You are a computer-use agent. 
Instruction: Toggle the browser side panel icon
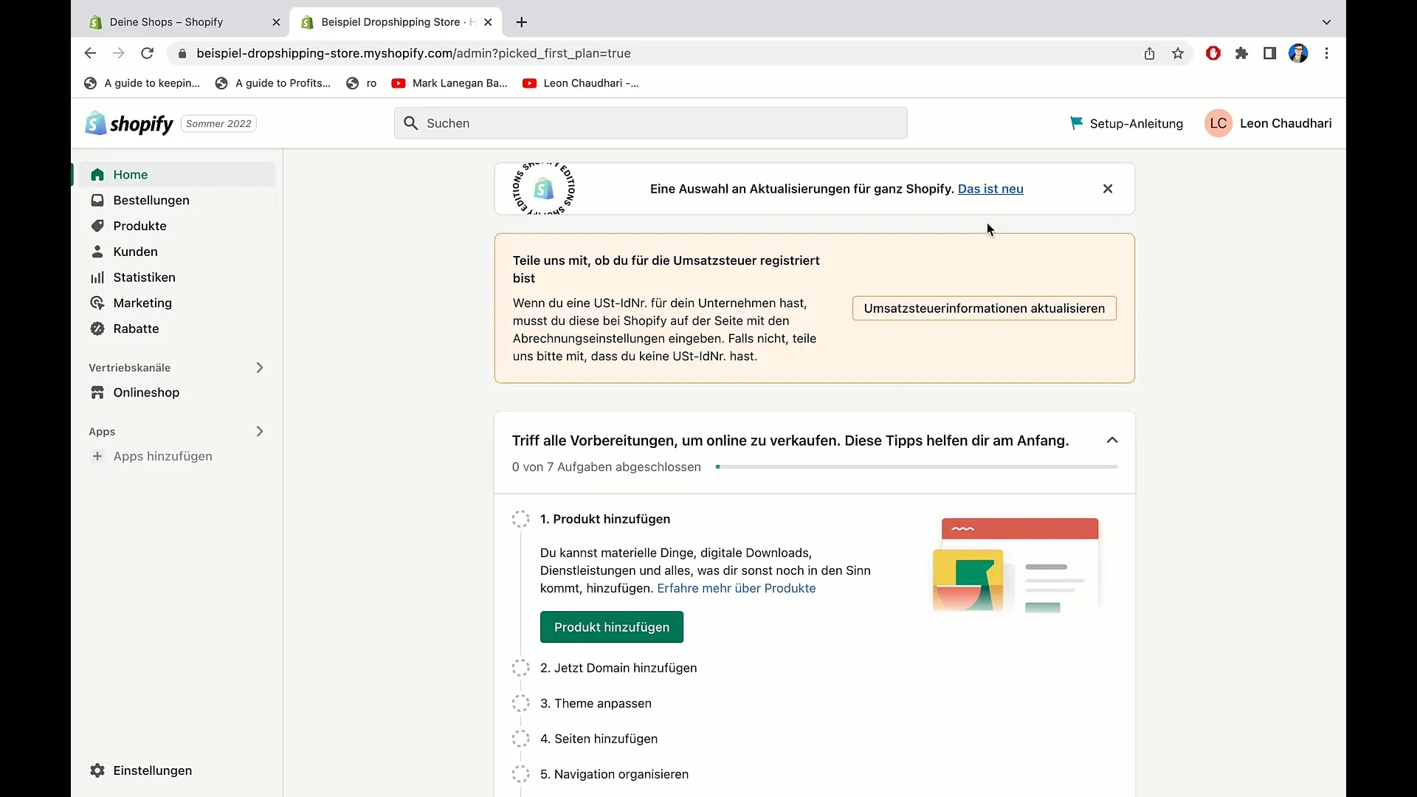pos(1269,53)
